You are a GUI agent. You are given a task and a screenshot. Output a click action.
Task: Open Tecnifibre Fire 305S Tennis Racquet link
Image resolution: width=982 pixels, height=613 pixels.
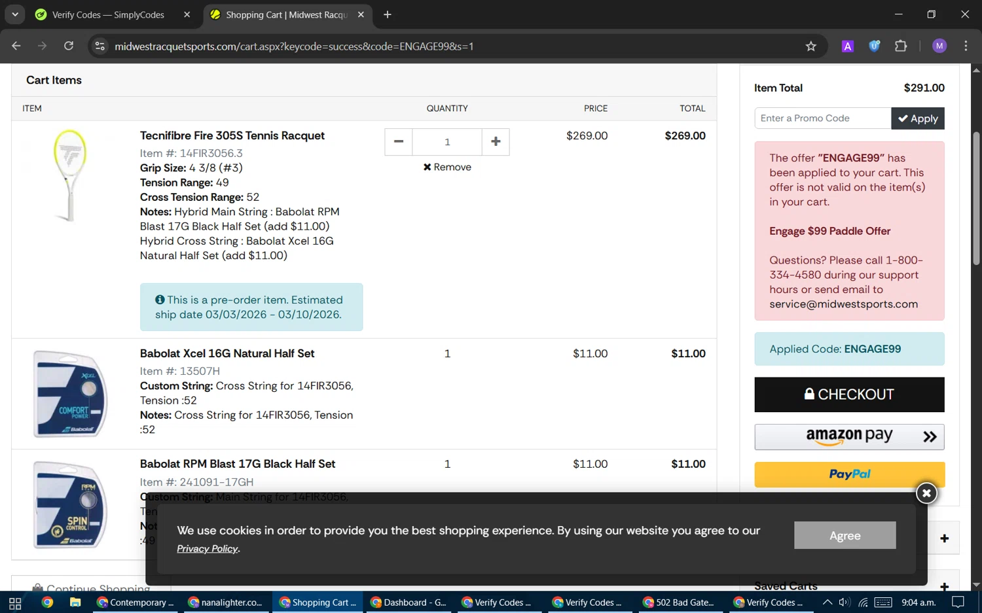(232, 135)
